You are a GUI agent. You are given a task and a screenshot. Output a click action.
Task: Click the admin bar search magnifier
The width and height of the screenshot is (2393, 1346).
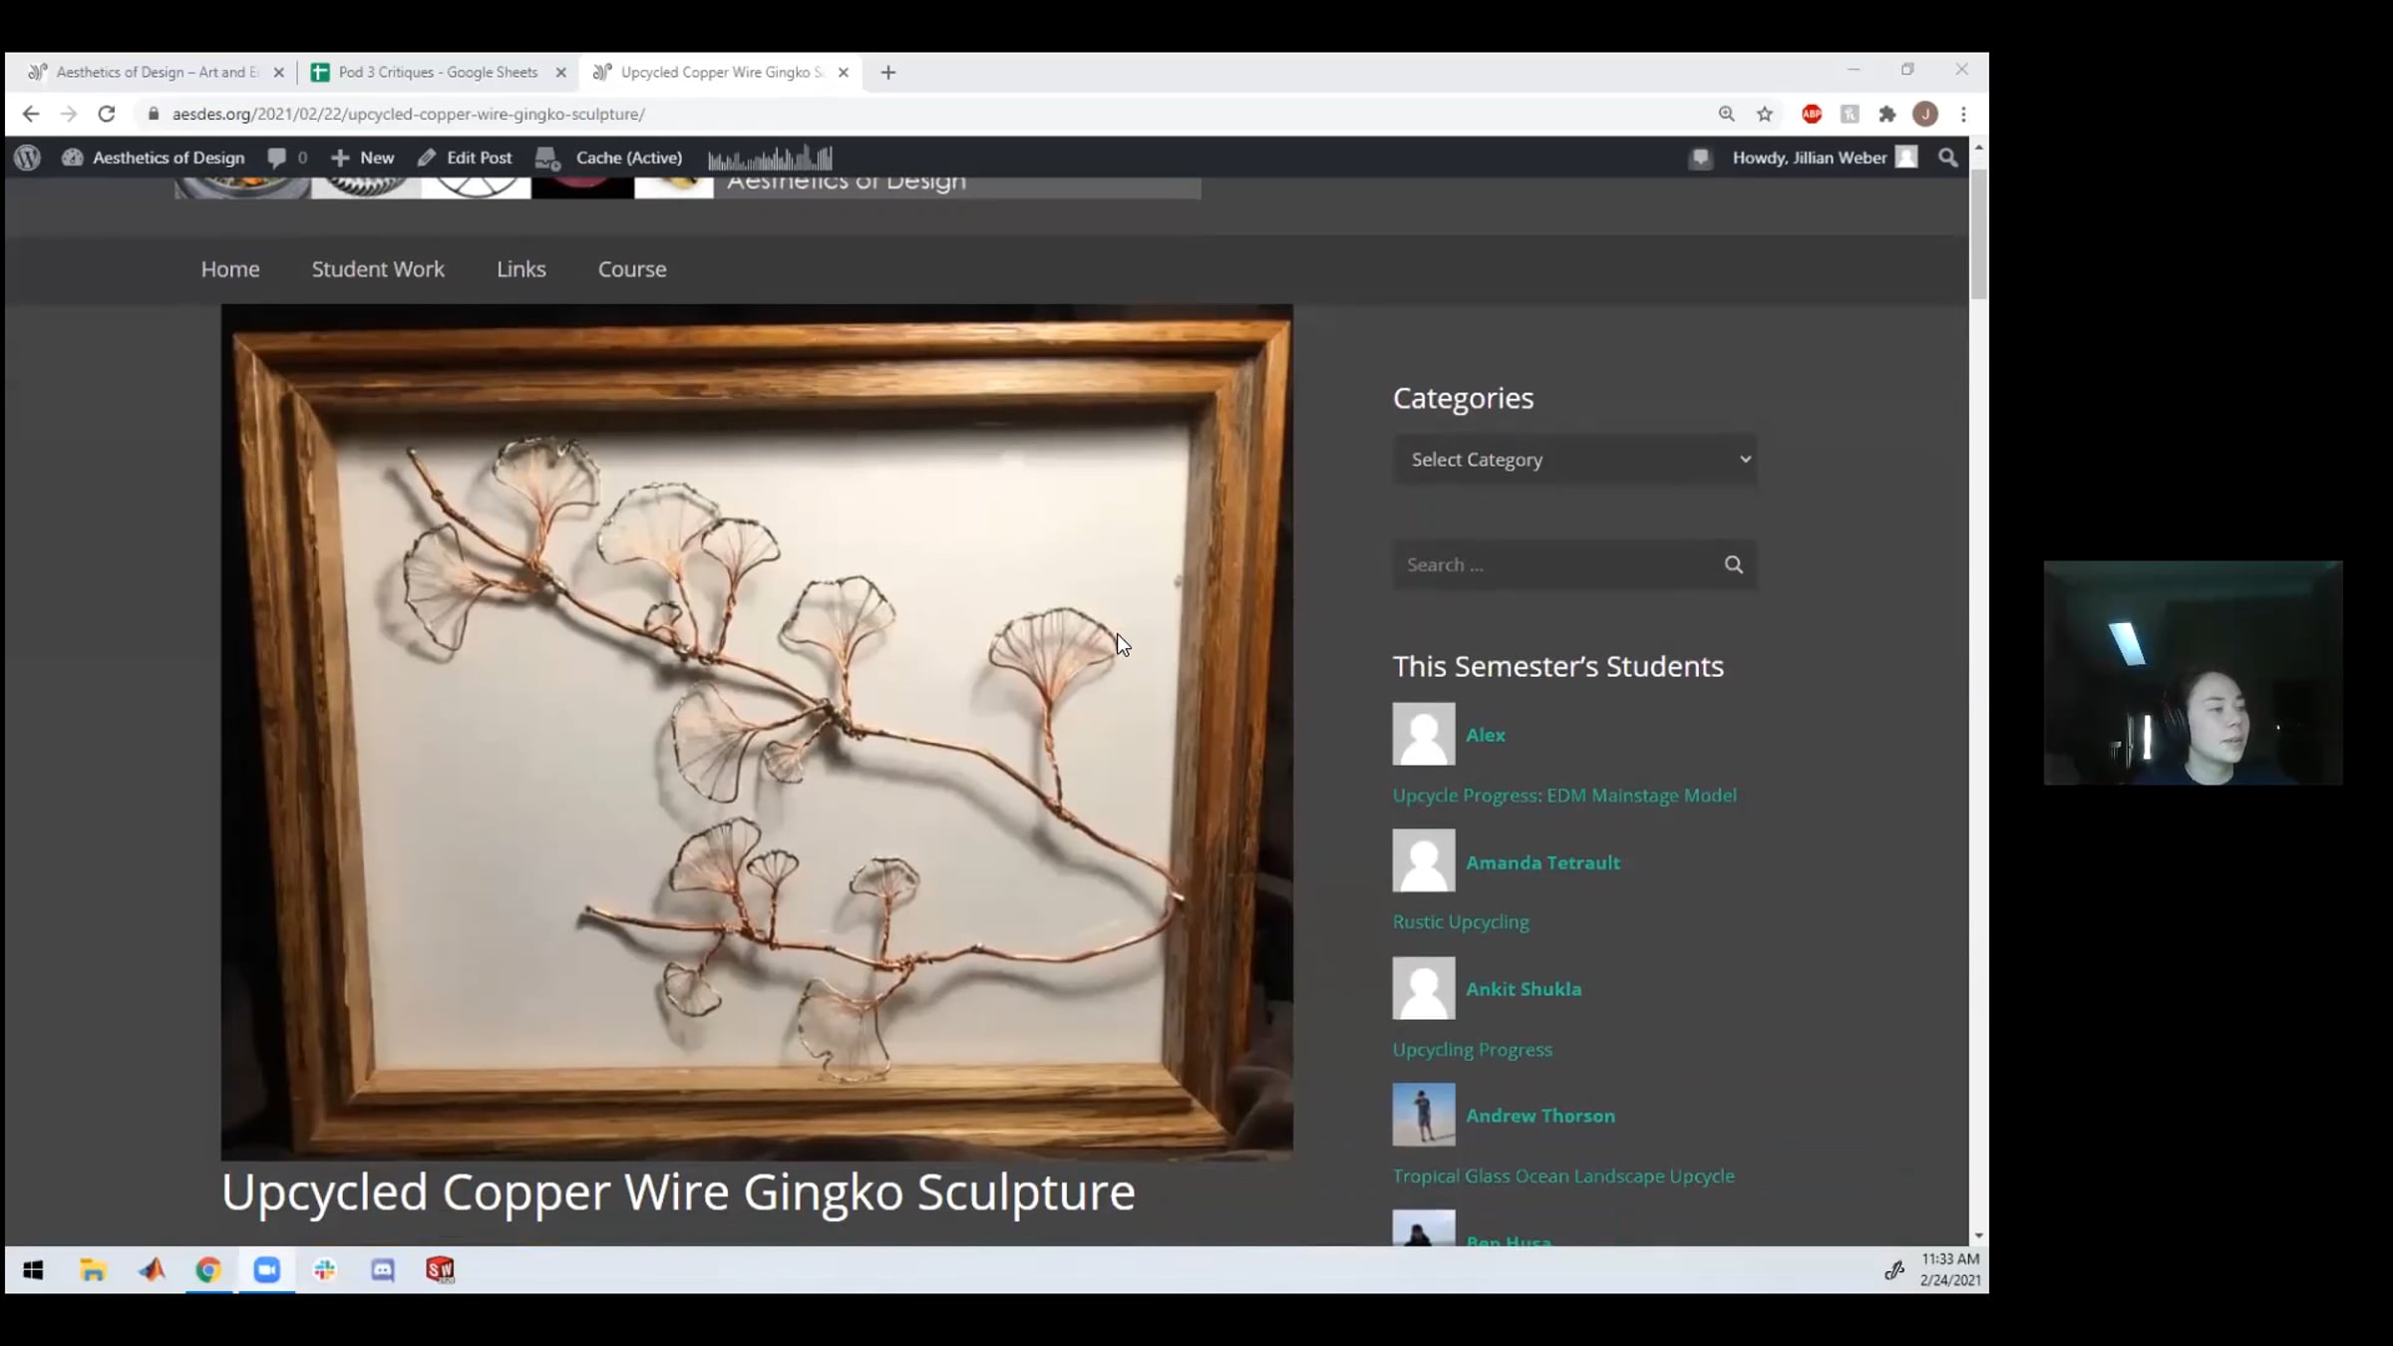1947,158
